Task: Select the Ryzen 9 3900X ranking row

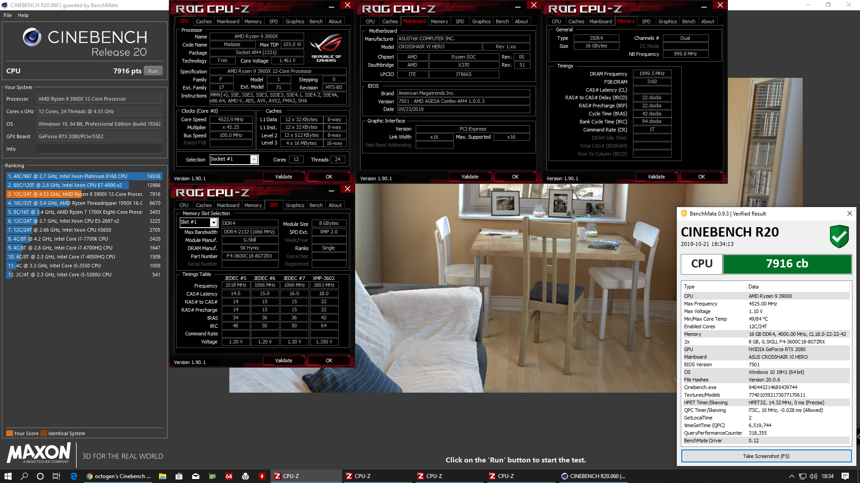Action: coord(84,194)
